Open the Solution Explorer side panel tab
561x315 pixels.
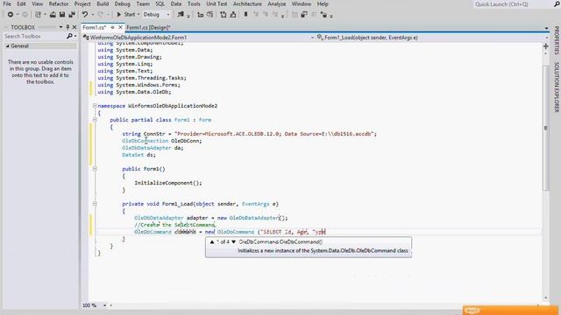557,87
